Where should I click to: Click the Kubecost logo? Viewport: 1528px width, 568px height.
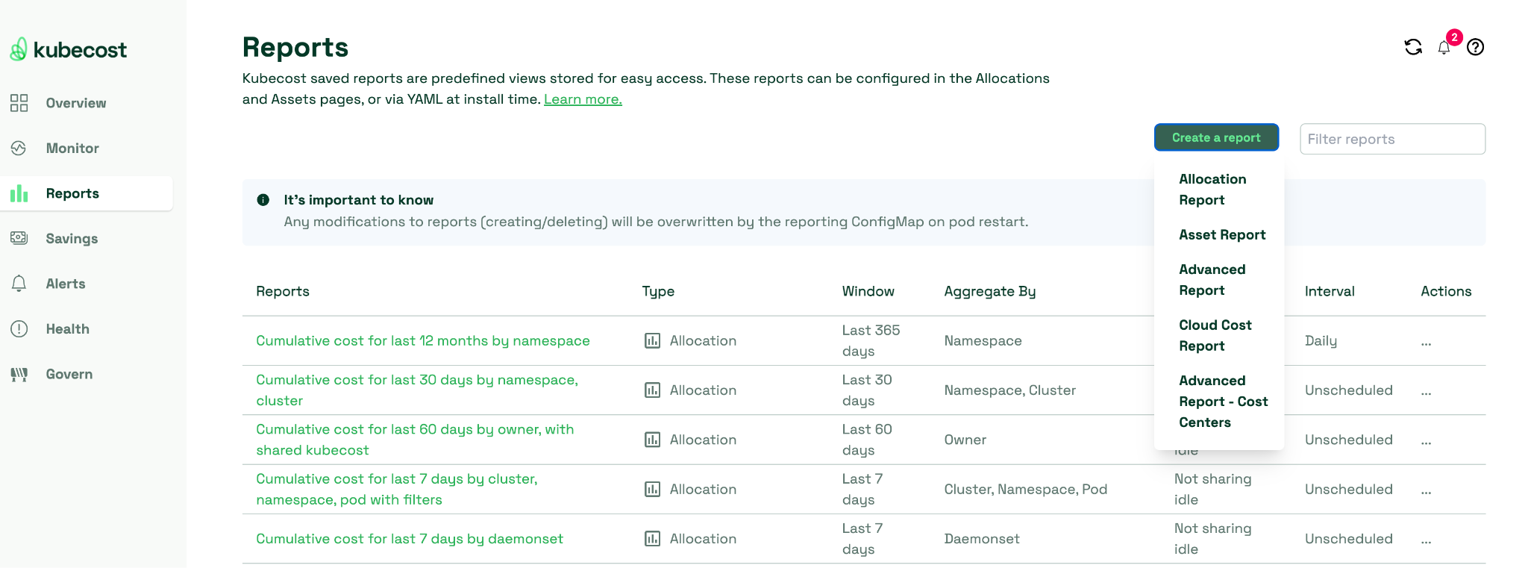click(x=68, y=49)
